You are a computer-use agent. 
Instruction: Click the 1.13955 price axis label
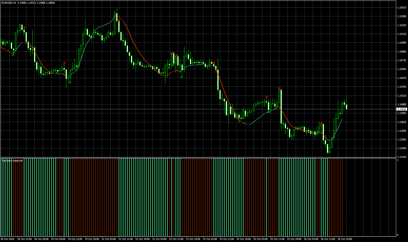(x=402, y=113)
